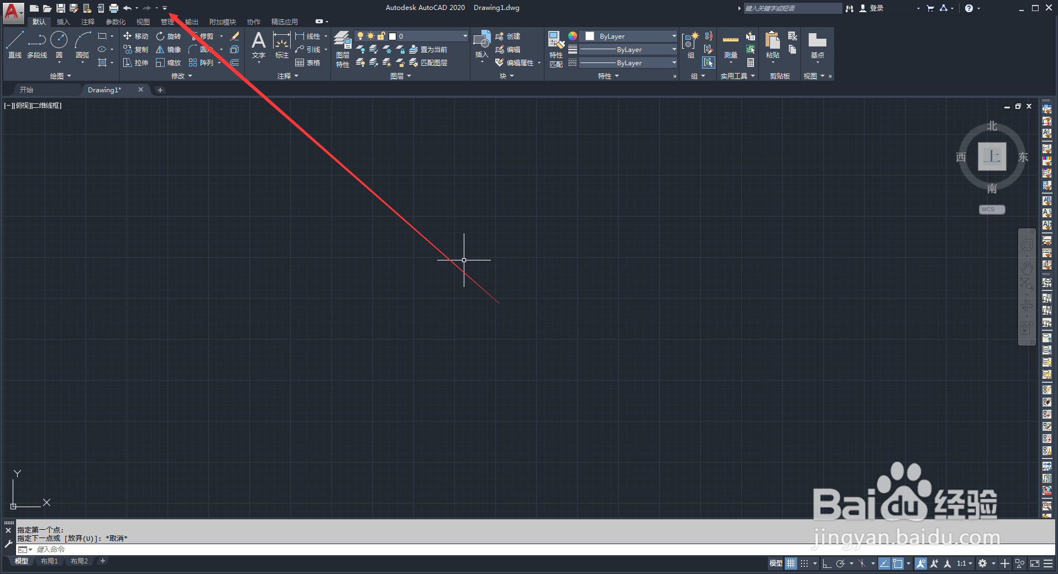Toggle isometric drafting in status bar
Viewport: 1058px width, 574px height.
(x=862, y=563)
